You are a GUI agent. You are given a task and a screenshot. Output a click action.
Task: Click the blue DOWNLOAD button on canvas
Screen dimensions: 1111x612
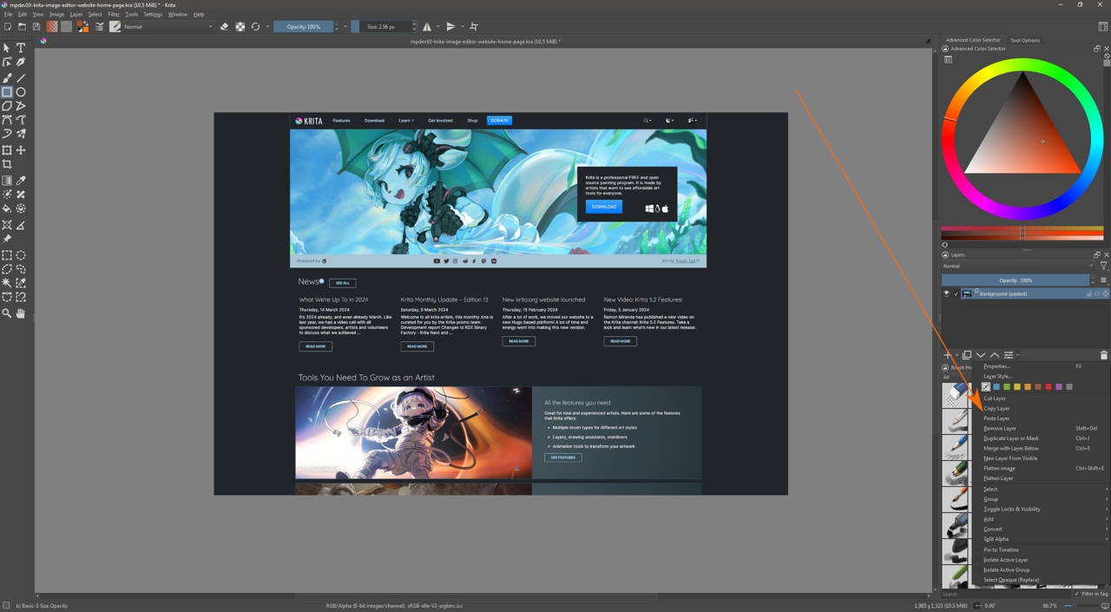[x=603, y=207]
